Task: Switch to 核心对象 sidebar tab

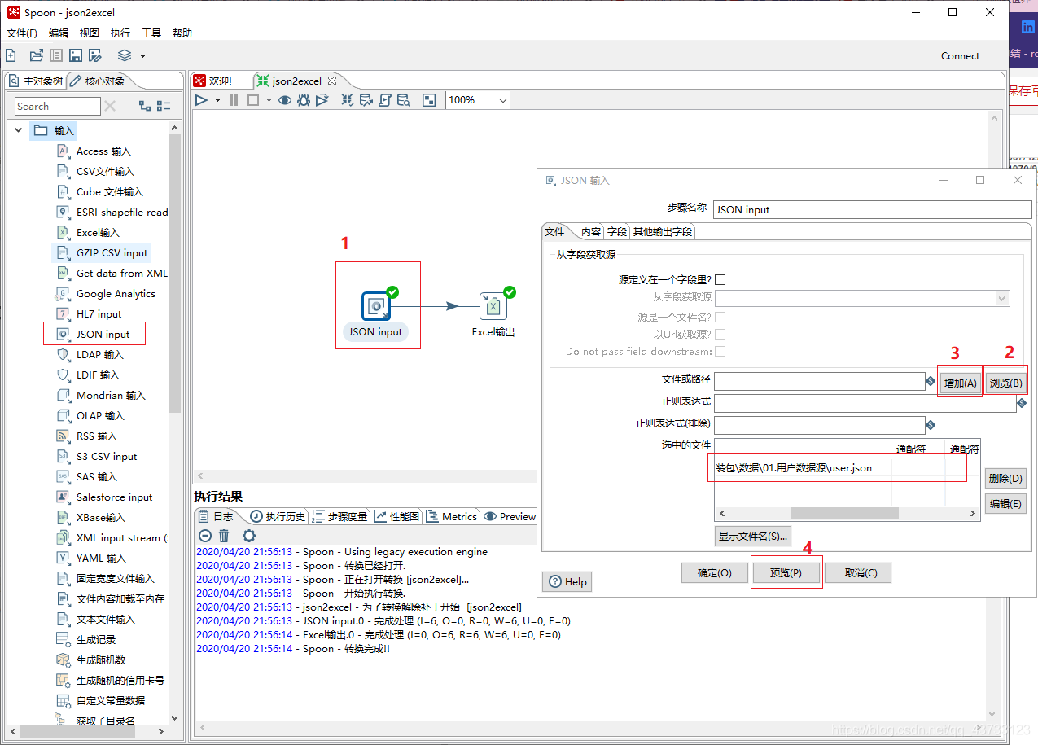Action: coord(97,81)
